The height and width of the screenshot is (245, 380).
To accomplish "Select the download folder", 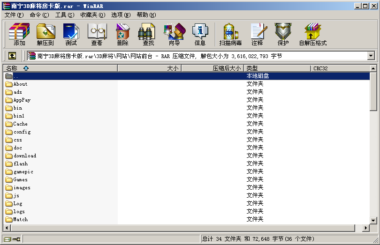I will 24,156.
